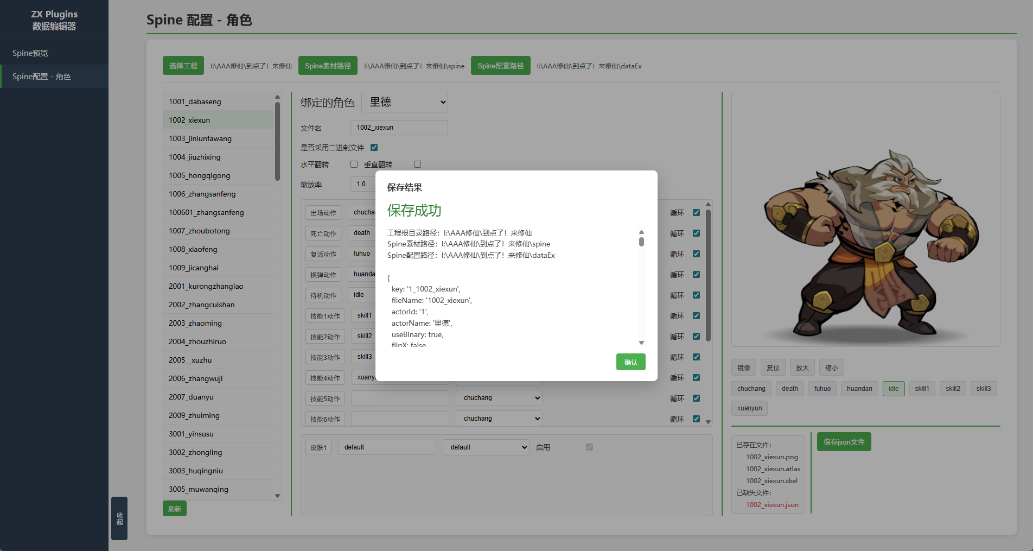Zoom in with the 放大 button
The height and width of the screenshot is (551, 1033).
[x=802, y=368]
